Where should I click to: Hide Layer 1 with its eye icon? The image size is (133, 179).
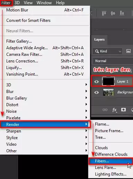(96, 82)
